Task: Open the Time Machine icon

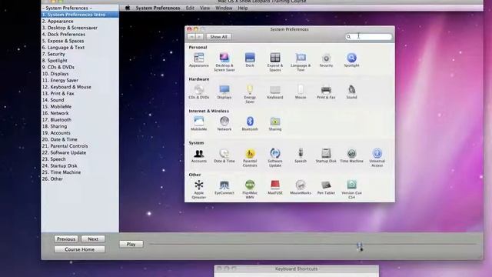Action: [351, 153]
